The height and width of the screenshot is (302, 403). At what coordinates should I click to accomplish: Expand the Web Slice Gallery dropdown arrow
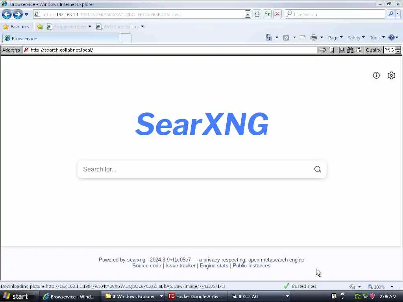(142, 27)
